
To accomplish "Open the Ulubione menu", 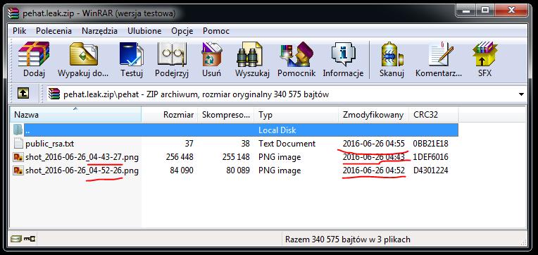I will [x=144, y=31].
